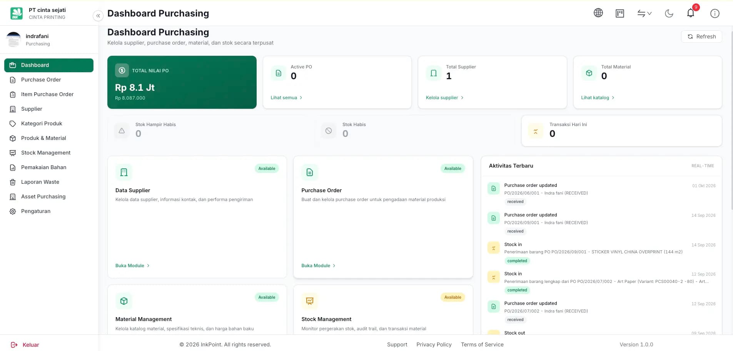Click completed badge on Sticker Vinyl stock in

[517, 261]
